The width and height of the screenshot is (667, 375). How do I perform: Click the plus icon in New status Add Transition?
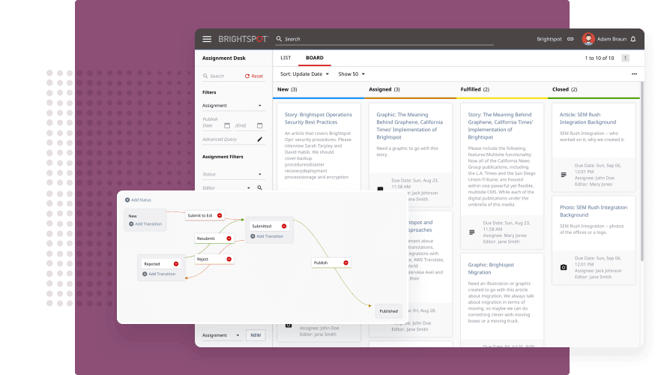click(x=131, y=224)
